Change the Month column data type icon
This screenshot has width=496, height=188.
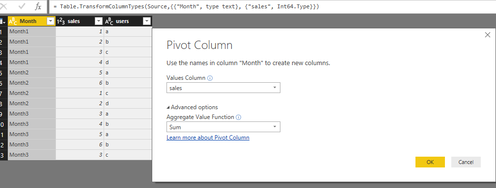13,22
